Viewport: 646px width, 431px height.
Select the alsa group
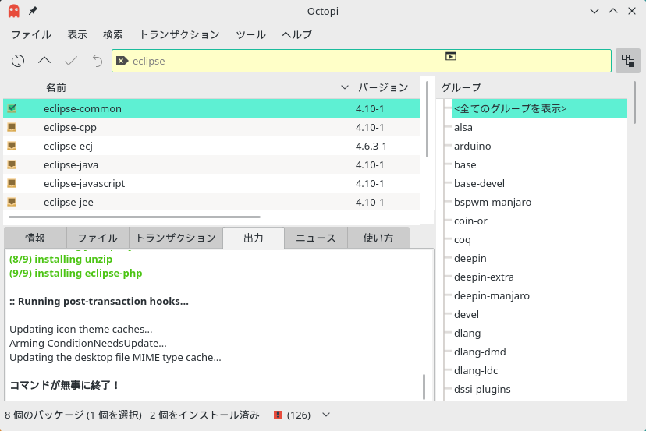pos(463,127)
